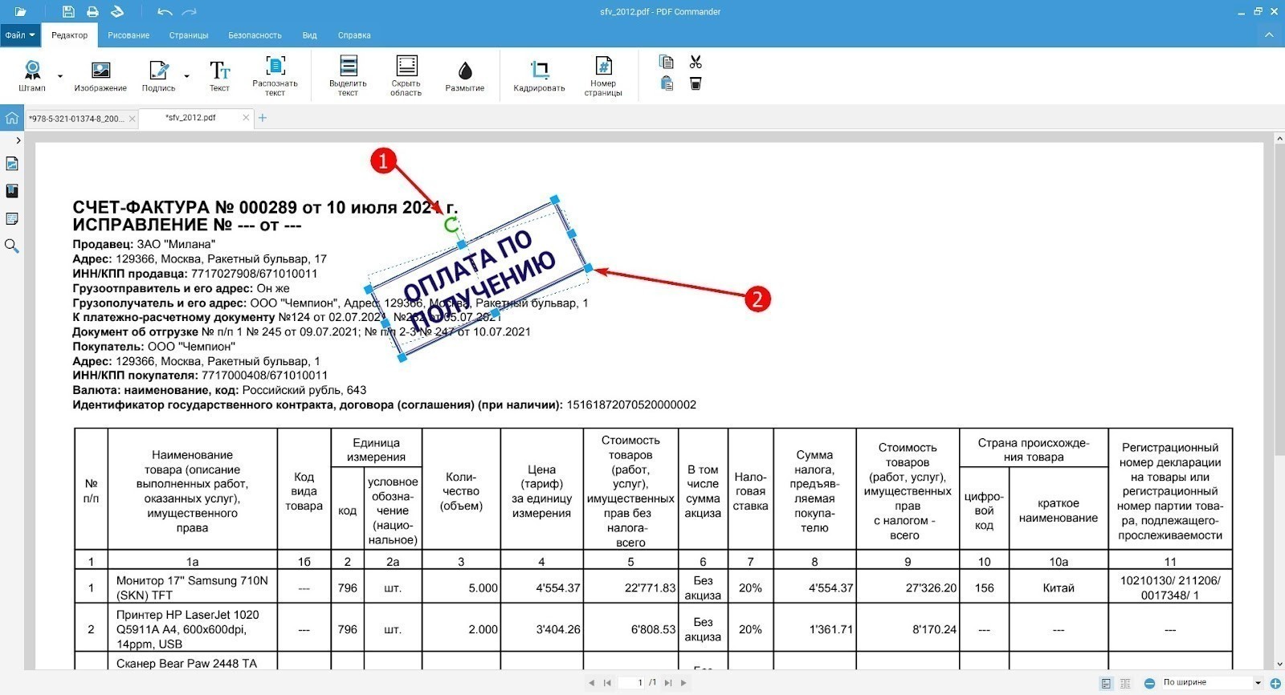Expand the Подпись dropdown arrow
The height and width of the screenshot is (695, 1285).
187,76
